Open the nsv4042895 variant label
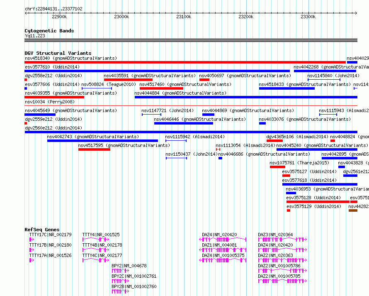This screenshot has width=369, height=296. (x=345, y=154)
